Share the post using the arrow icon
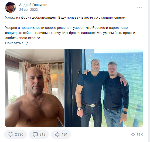This screenshot has height=142, width=150. [x=57, y=134]
